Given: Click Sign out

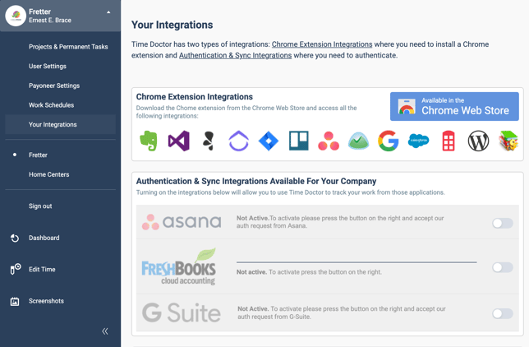Looking at the screenshot, I should [40, 206].
